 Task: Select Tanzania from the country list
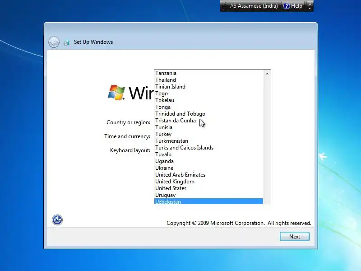pos(208,73)
